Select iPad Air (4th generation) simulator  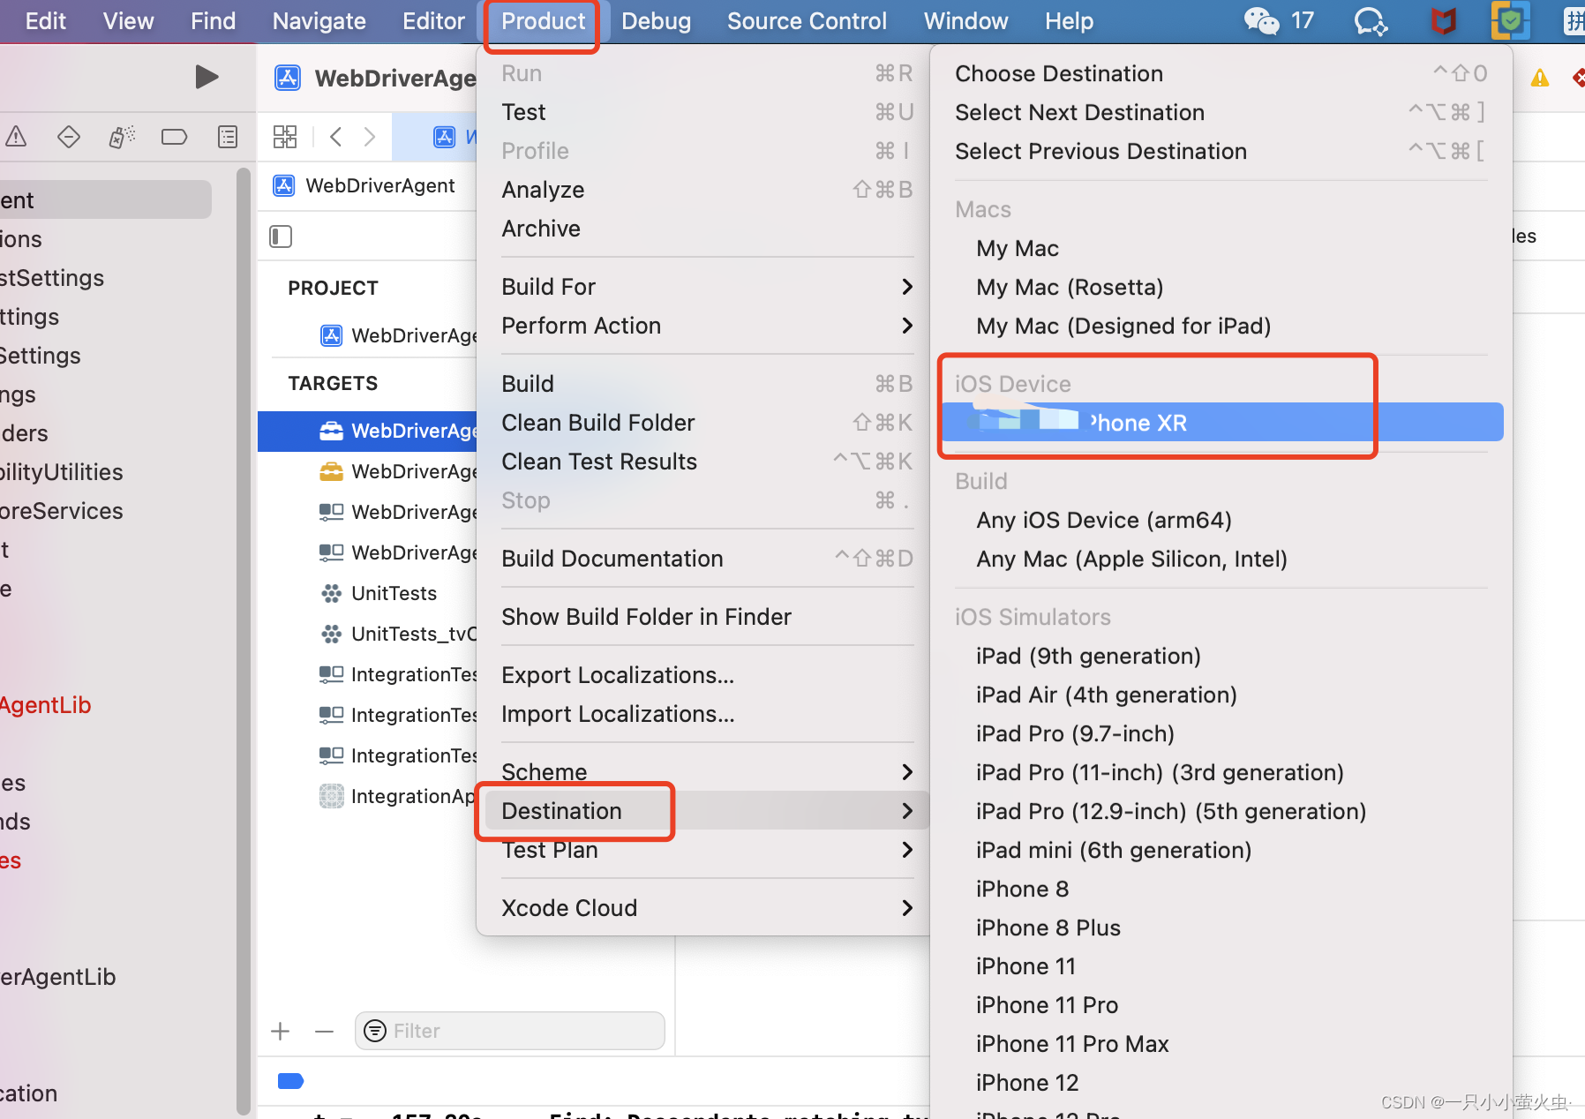[1222, 695]
